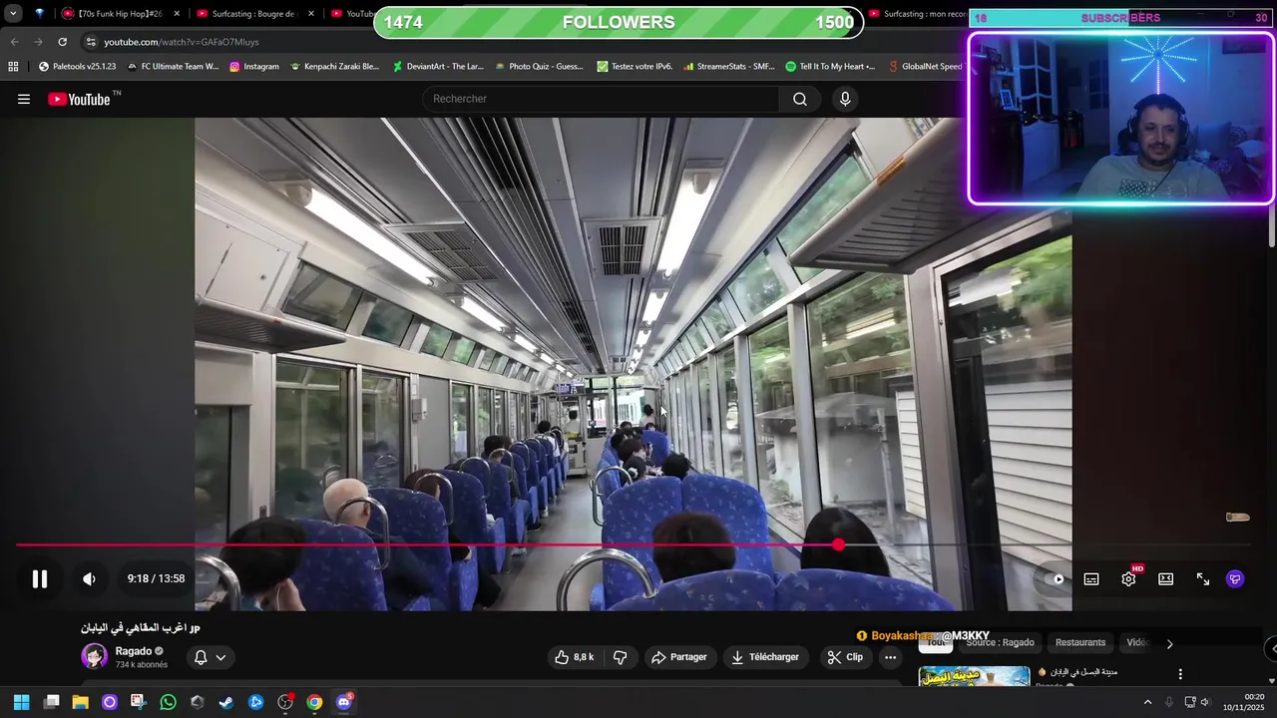
Task: Click the Télécharger download button
Action: [x=765, y=657]
